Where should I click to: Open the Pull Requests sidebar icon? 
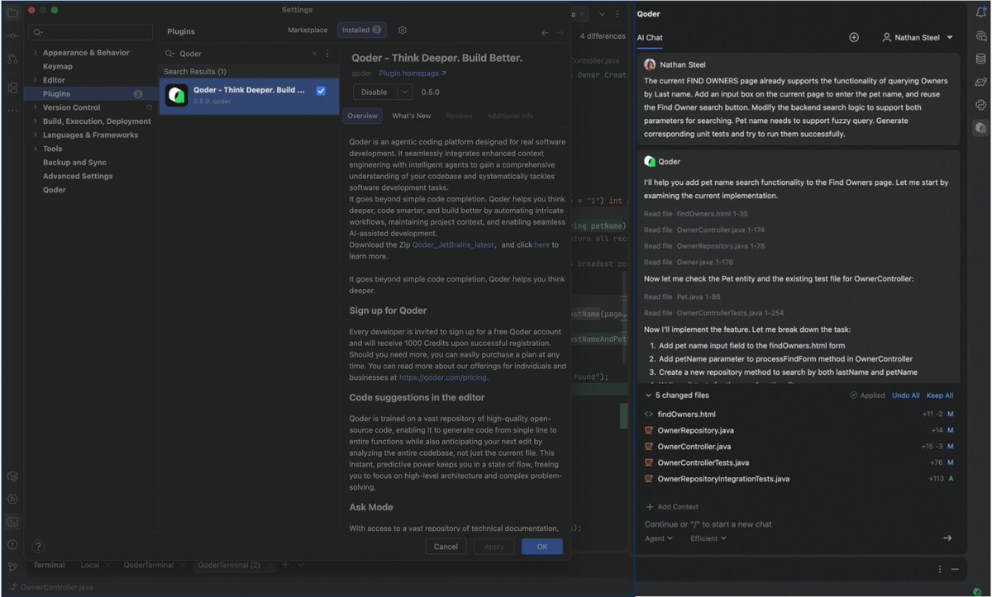tap(12, 59)
